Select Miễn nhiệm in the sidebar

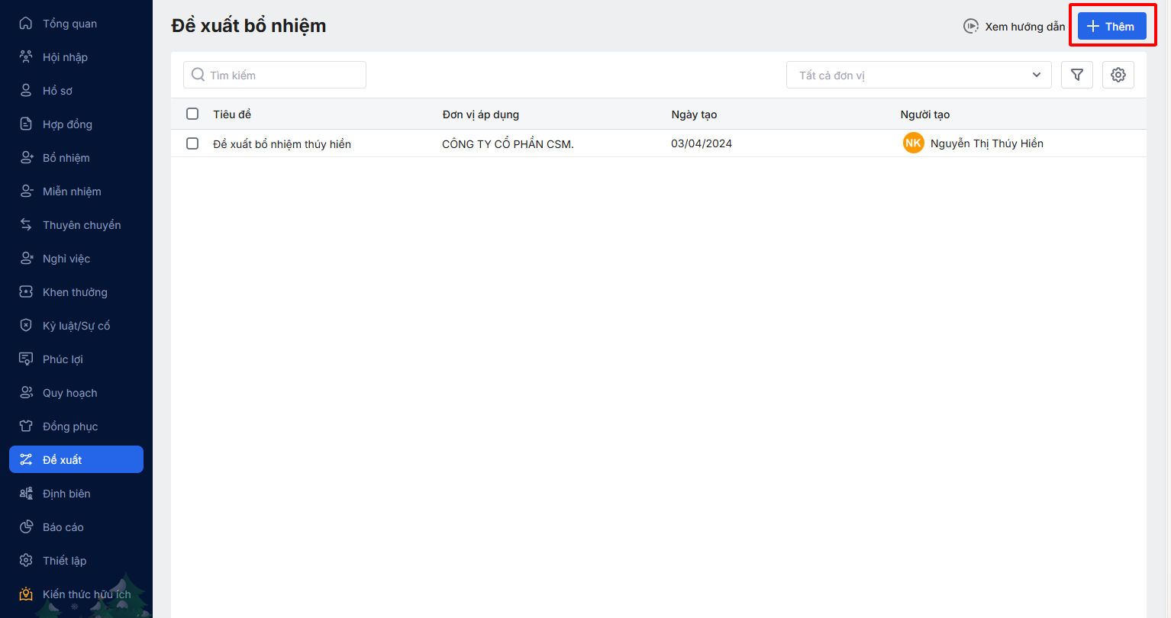(x=76, y=192)
